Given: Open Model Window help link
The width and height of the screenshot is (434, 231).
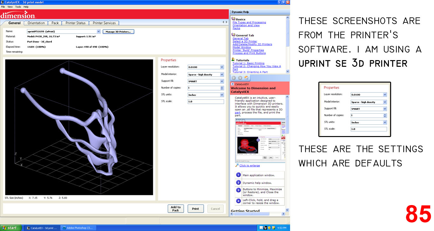Looking at the screenshot, I should [x=242, y=47].
